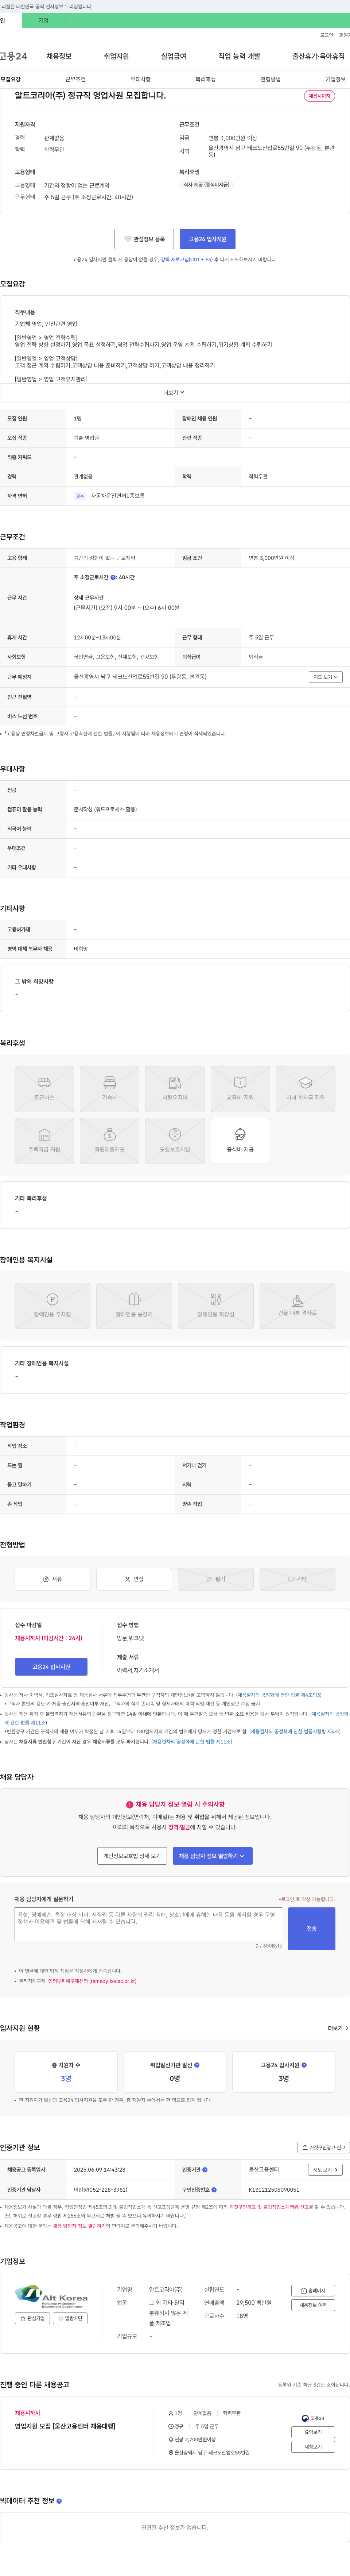
Task: Open the 취업지원 main menu
Action: (x=116, y=56)
